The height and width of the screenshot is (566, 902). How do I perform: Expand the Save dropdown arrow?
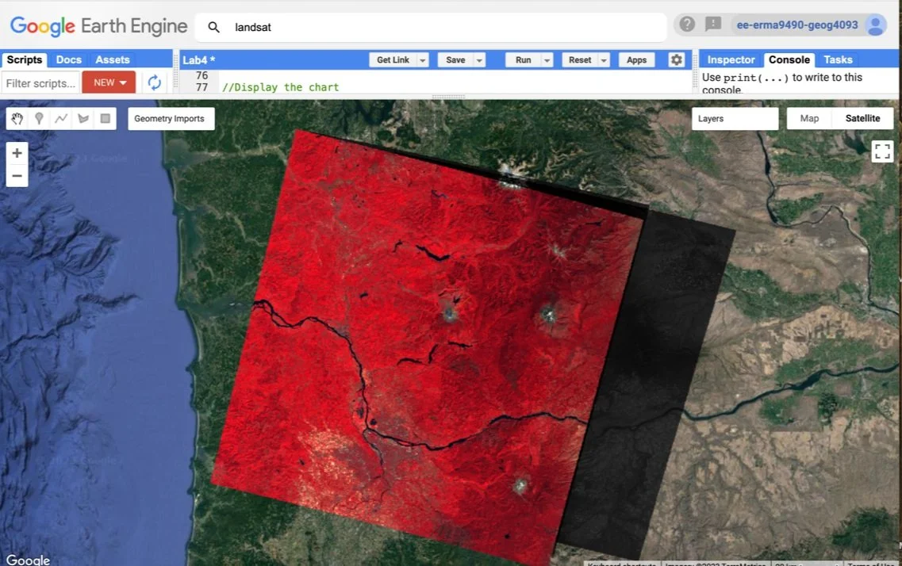coord(479,59)
